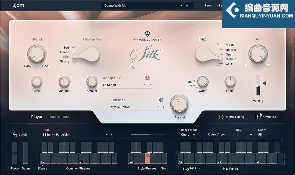
Task: Toggle the Finisher power button
Action: coord(161,100)
